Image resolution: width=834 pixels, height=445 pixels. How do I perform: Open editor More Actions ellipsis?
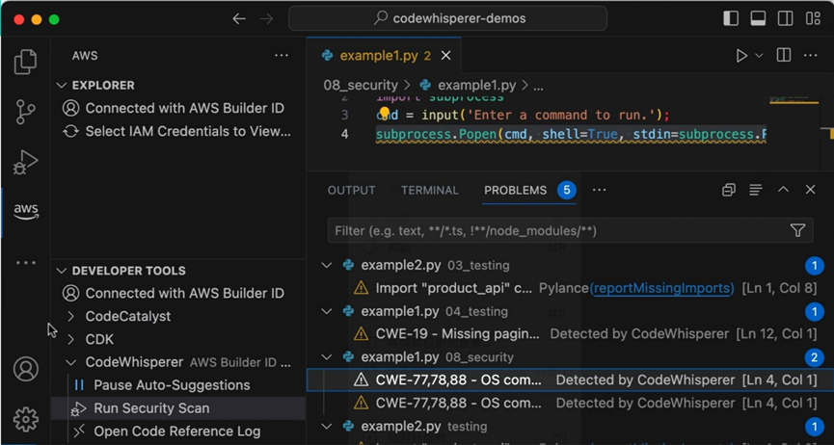click(810, 55)
